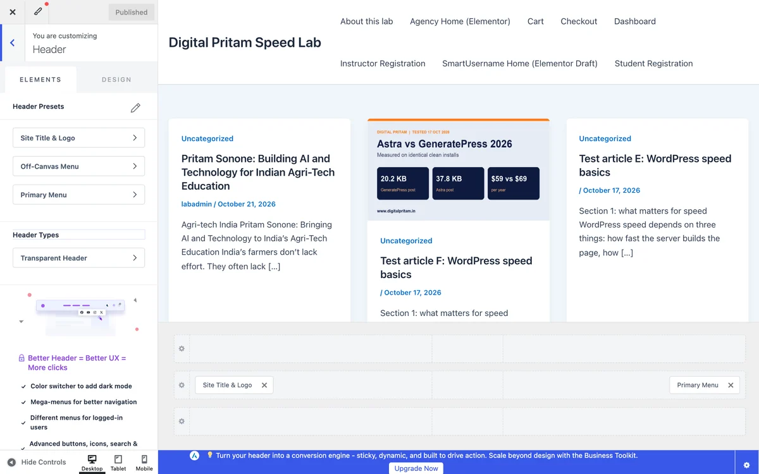This screenshot has height=474, width=759.
Task: Open Dashboard menu link
Action: tap(634, 21)
